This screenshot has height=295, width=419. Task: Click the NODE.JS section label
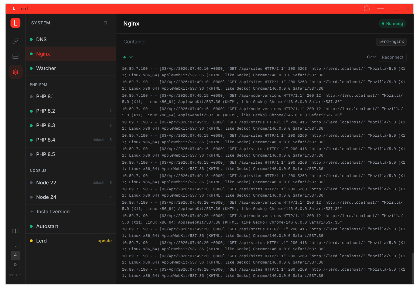38,171
